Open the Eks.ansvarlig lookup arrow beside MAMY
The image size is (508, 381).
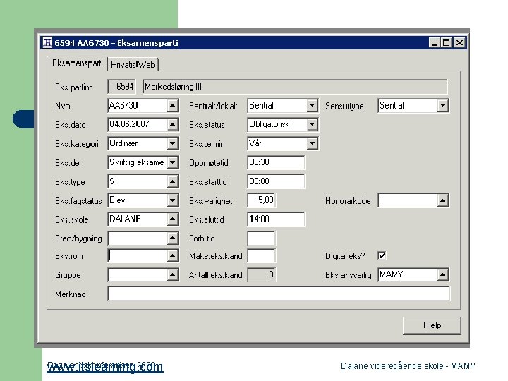[442, 274]
